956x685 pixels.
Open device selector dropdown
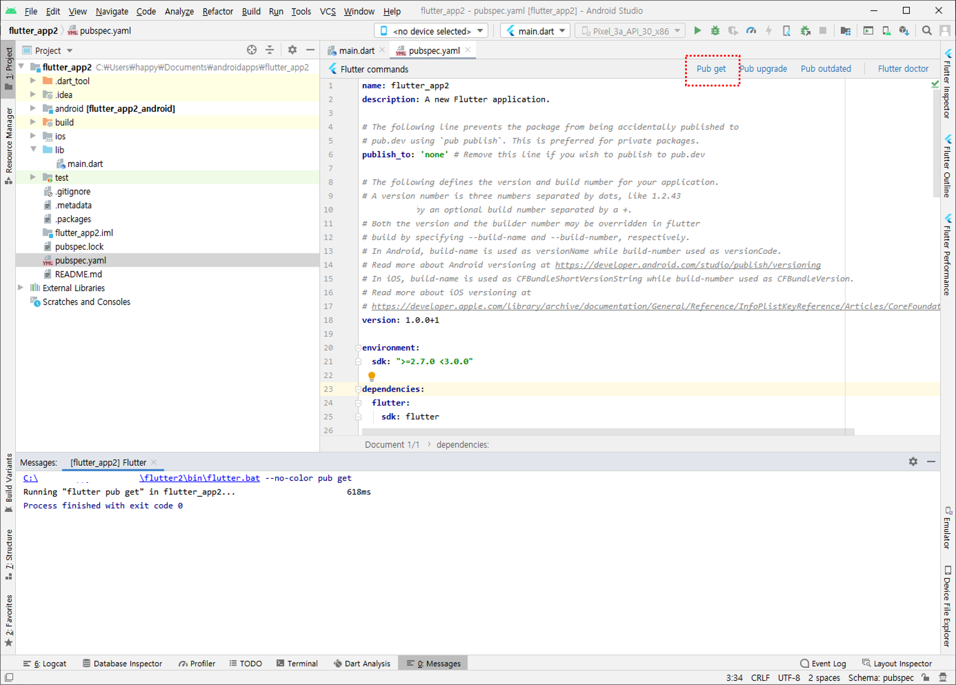[x=432, y=30]
